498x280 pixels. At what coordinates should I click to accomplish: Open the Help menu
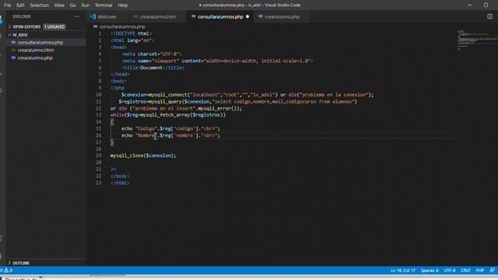pyautogui.click(x=123, y=5)
